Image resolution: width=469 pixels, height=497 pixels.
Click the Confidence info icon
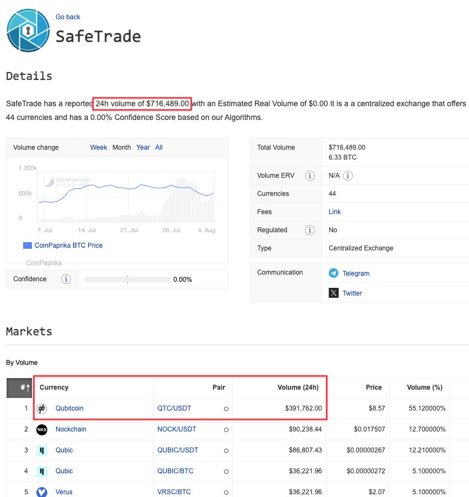(x=66, y=279)
